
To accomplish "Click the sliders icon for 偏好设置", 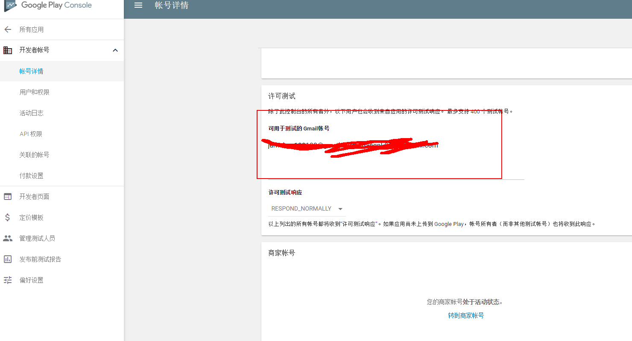I will tap(8, 280).
